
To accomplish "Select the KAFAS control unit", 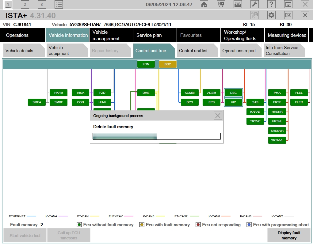I will click(x=255, y=112).
